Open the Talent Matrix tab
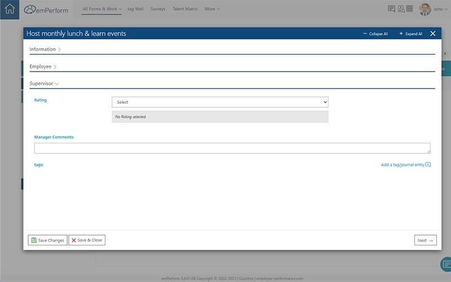451x282 pixels. pyautogui.click(x=185, y=9)
